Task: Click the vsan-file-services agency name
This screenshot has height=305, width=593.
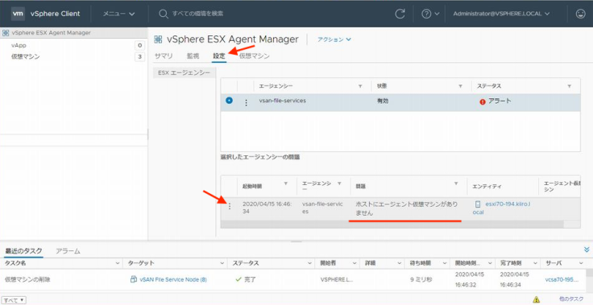Action: click(x=283, y=101)
